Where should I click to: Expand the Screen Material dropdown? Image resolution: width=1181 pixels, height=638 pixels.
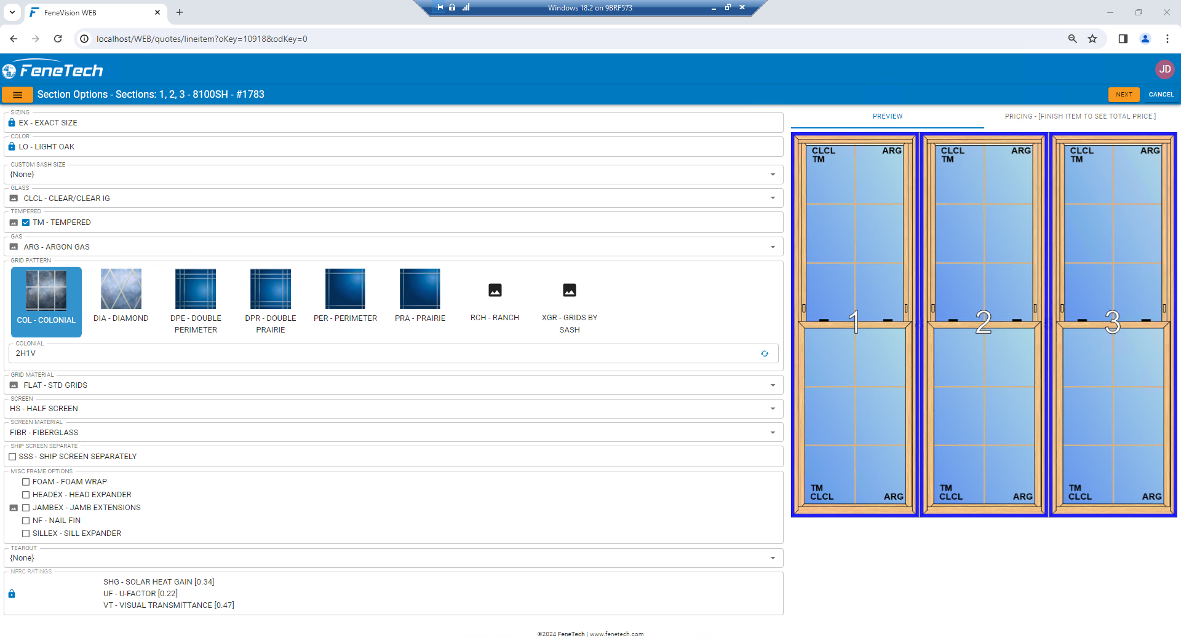tap(773, 432)
